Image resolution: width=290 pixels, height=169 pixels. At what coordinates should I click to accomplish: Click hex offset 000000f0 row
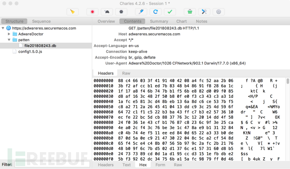[x=187, y=159]
